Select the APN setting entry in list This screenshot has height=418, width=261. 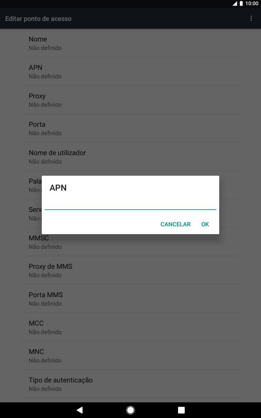tap(130, 72)
